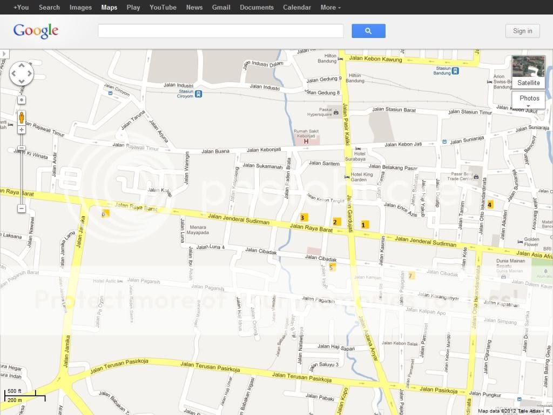Click the Hotel King Garden lodging icon
Screen dimensions: 553x415
tap(347, 177)
